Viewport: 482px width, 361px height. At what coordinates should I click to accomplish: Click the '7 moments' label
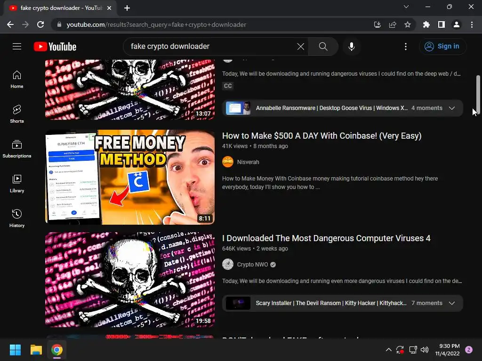(x=426, y=303)
